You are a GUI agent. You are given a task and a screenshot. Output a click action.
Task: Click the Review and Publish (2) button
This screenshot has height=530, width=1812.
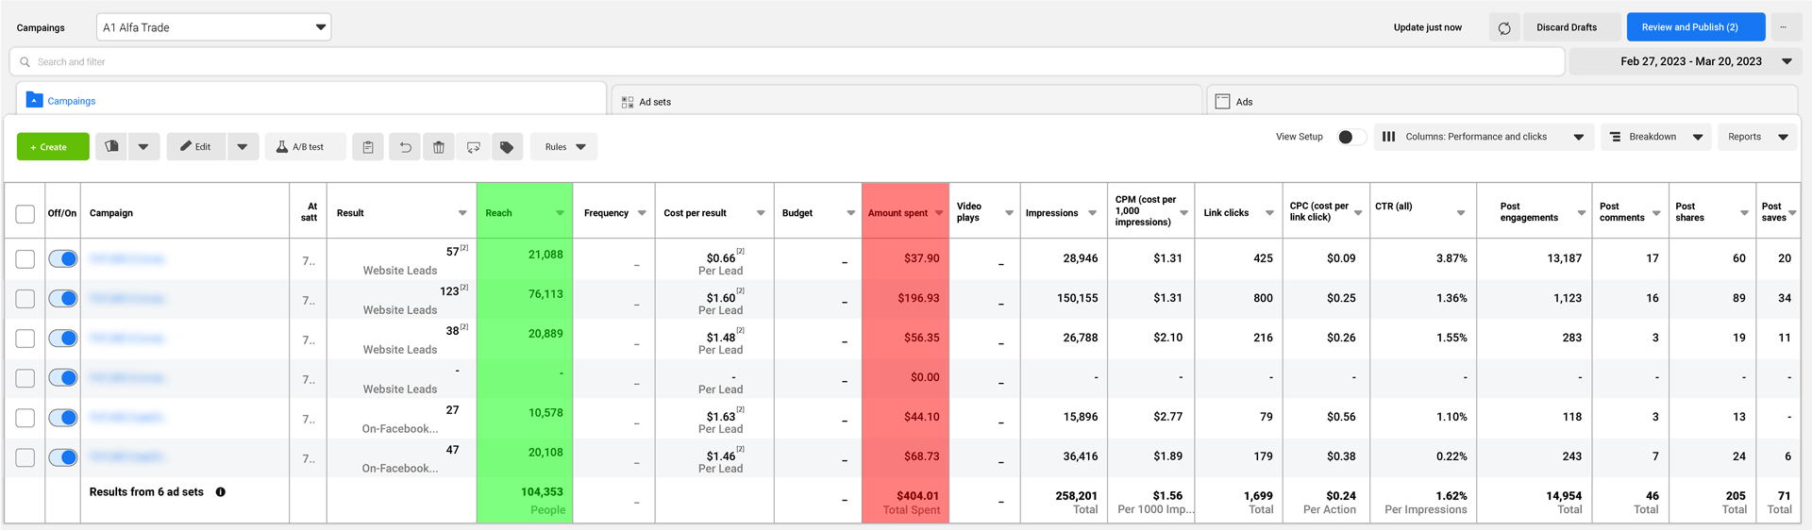[1695, 27]
